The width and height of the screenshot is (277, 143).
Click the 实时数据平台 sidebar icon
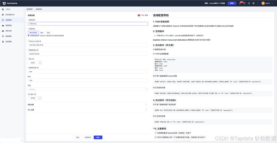tap(3, 15)
